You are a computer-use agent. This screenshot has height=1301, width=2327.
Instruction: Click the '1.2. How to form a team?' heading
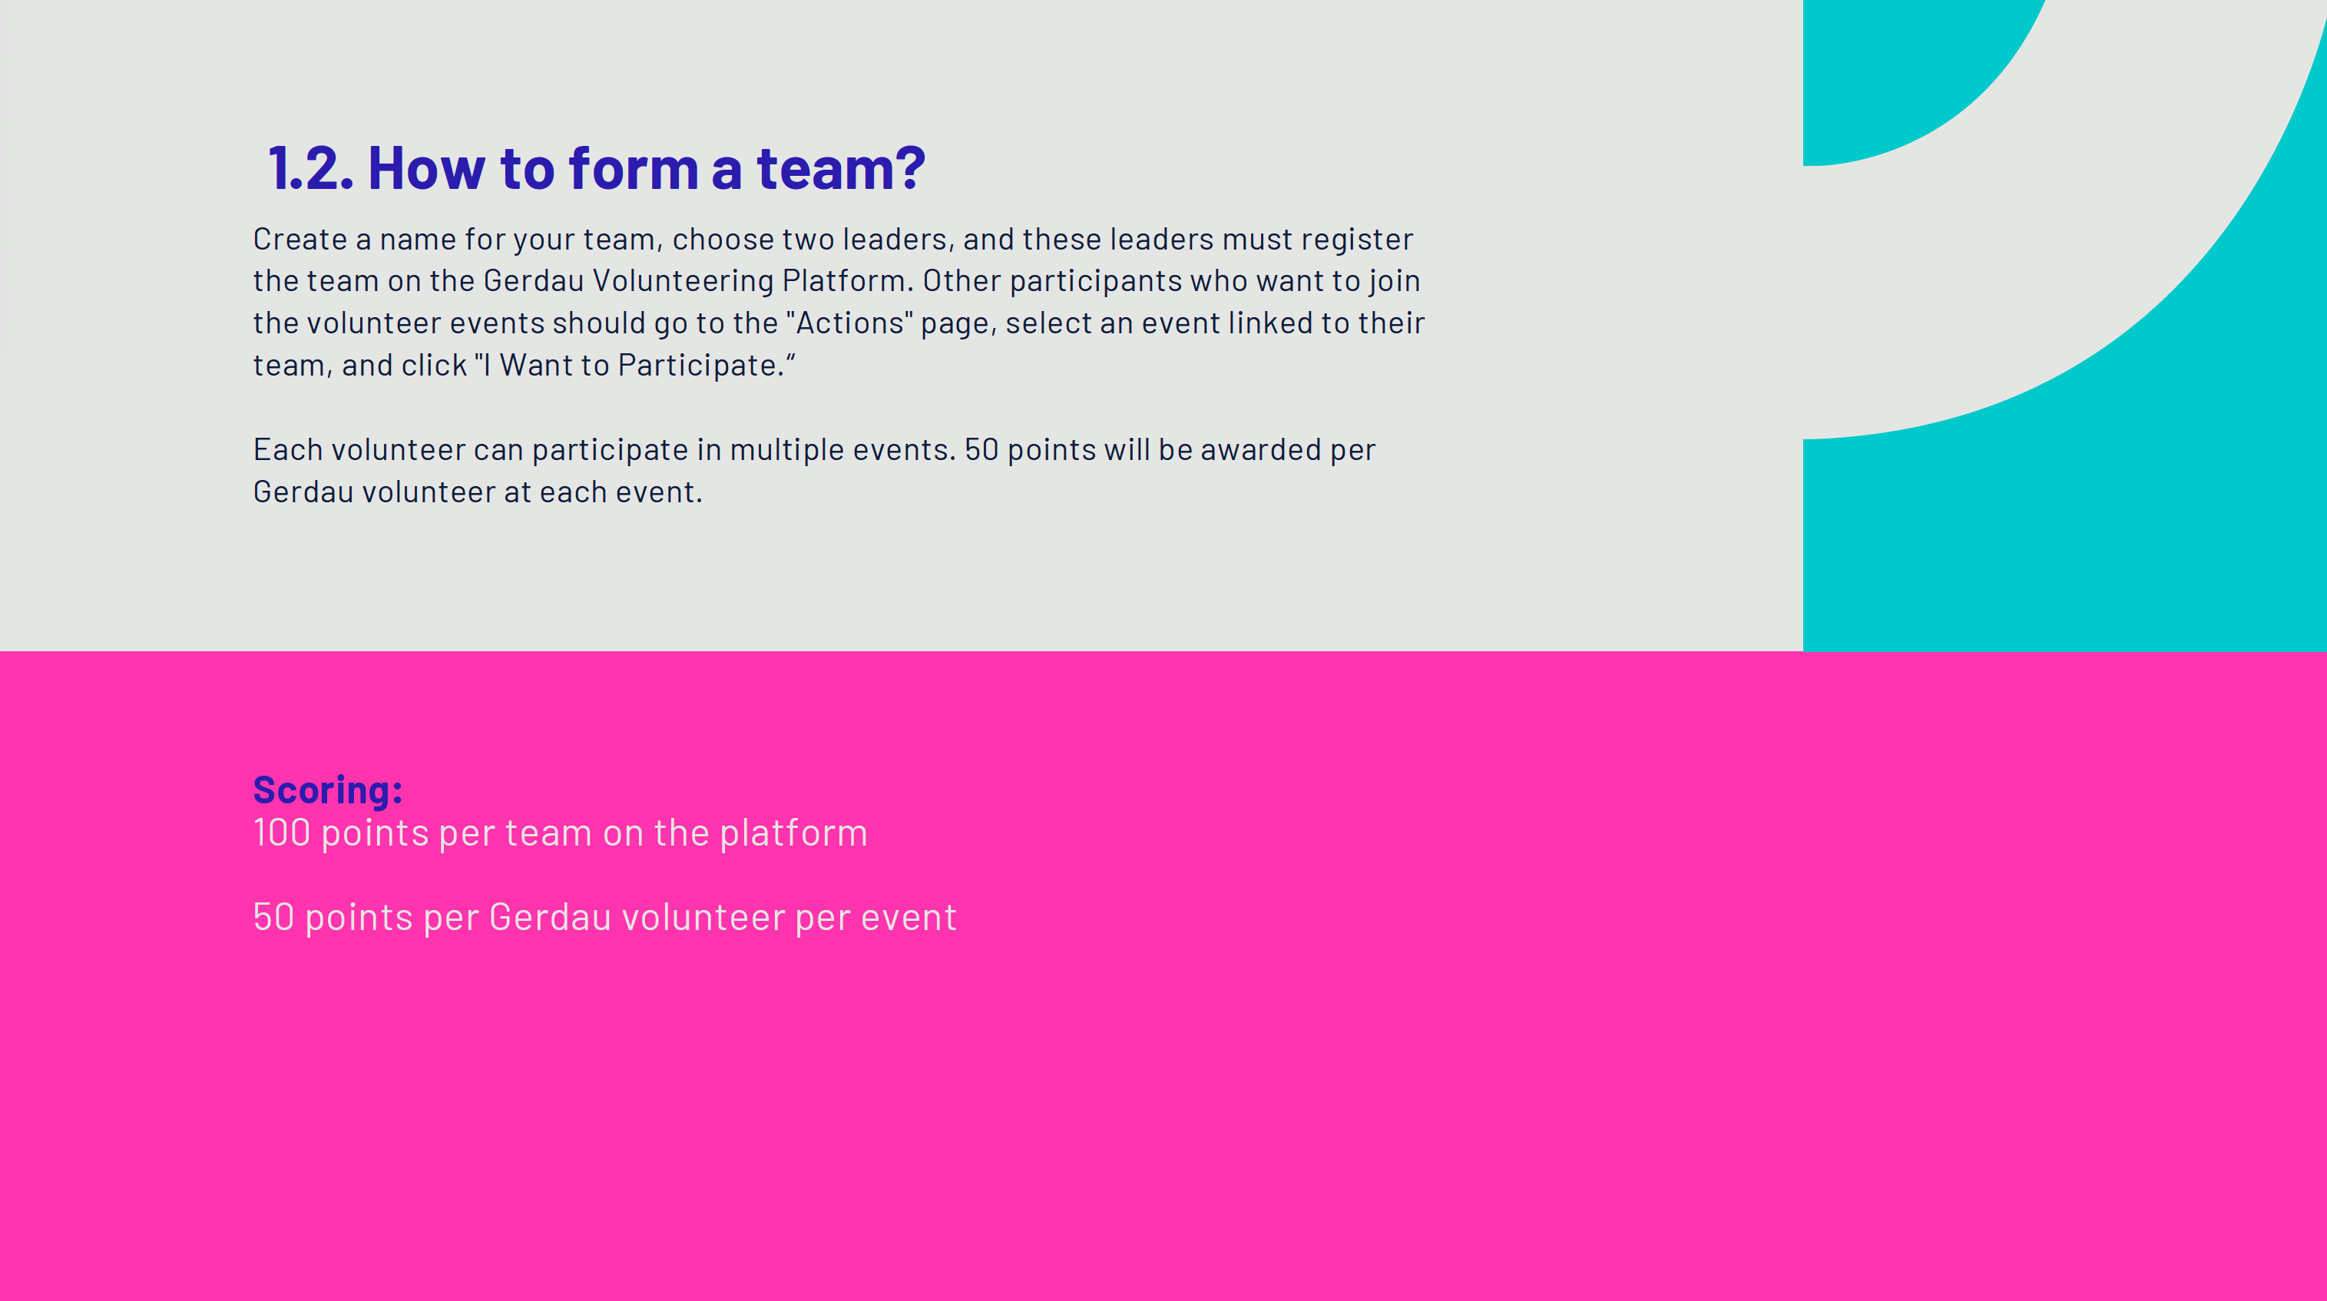[597, 168]
